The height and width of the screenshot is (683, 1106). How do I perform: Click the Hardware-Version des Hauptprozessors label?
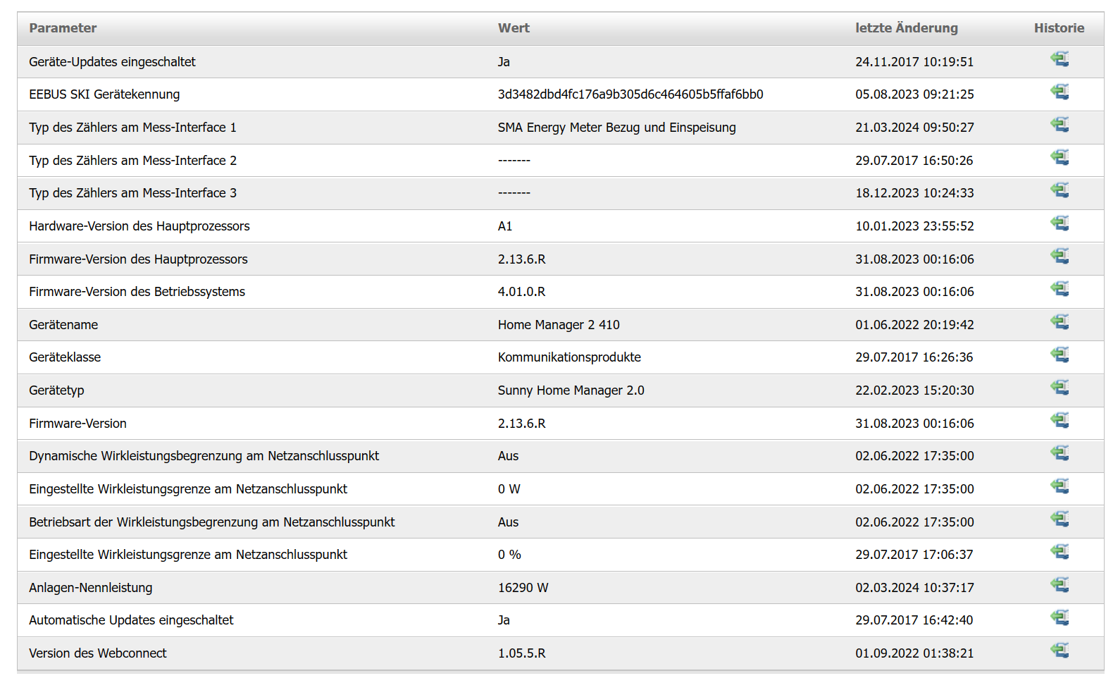point(139,226)
